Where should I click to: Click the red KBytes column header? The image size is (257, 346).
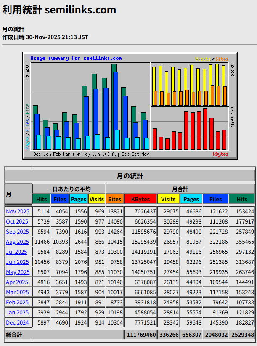click(x=140, y=199)
